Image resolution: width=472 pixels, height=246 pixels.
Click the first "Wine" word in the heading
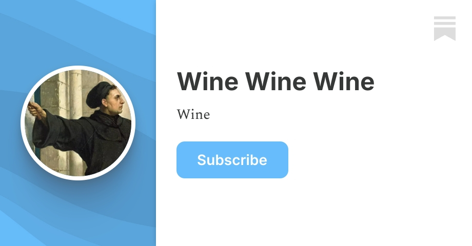click(208, 81)
